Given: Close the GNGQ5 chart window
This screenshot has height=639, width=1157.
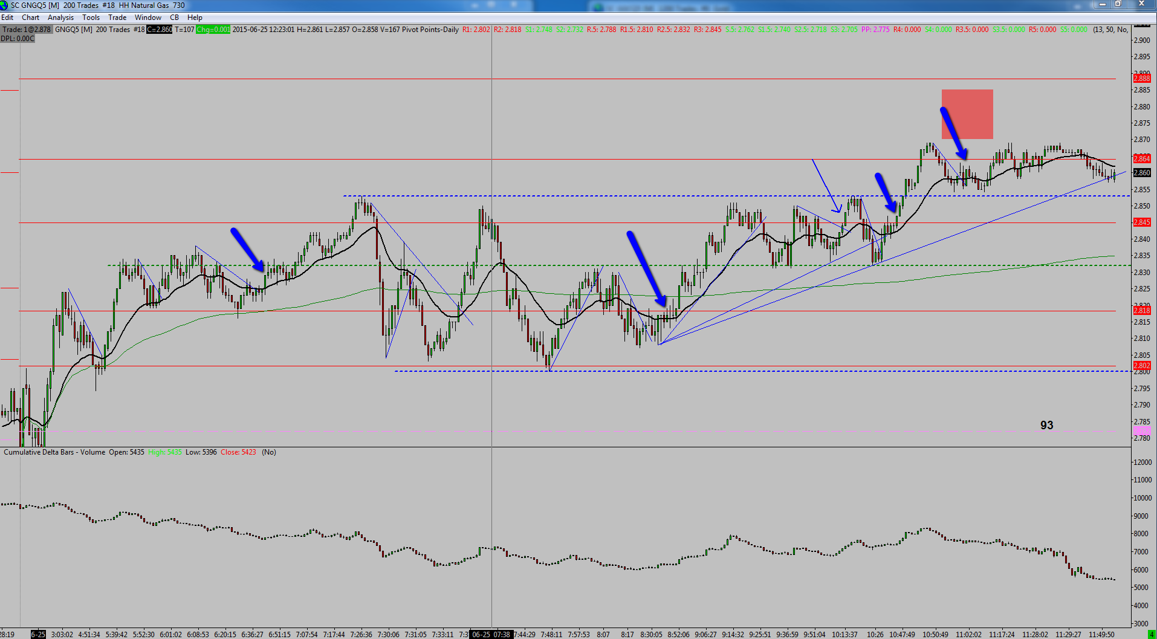Looking at the screenshot, I should pos(1141,4).
